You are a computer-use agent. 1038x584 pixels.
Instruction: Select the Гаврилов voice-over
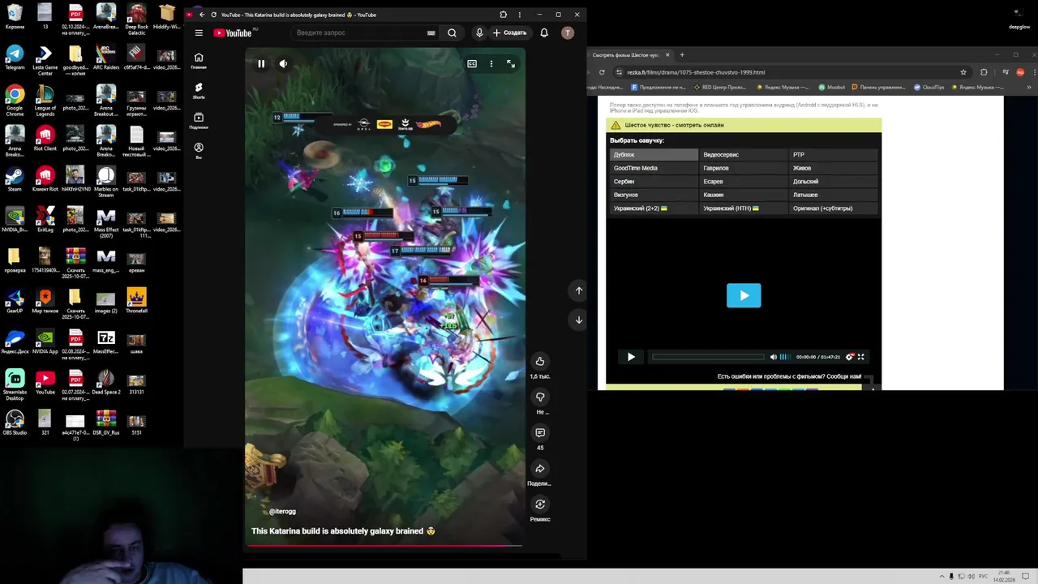pos(744,168)
